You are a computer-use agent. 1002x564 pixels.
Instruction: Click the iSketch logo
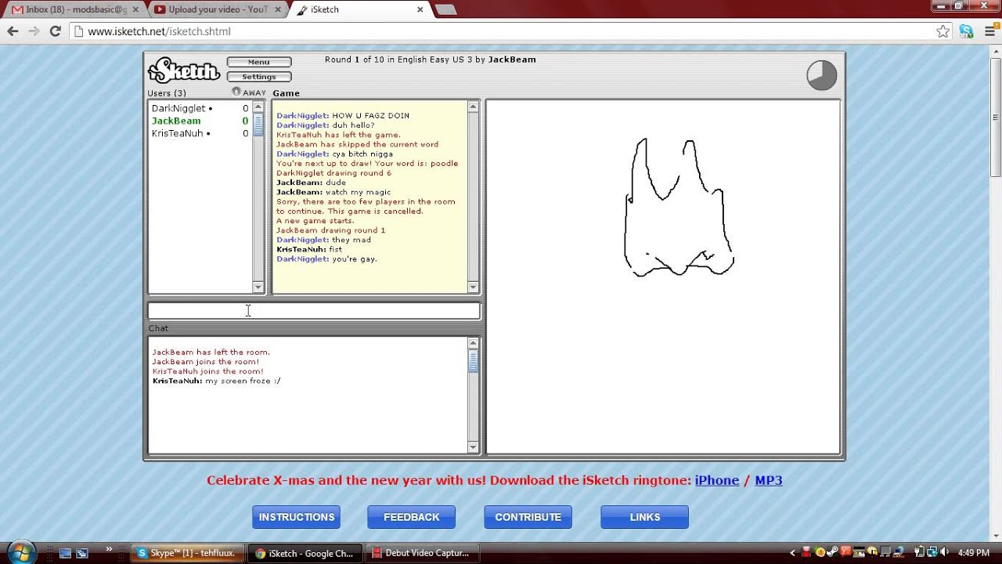click(x=184, y=70)
